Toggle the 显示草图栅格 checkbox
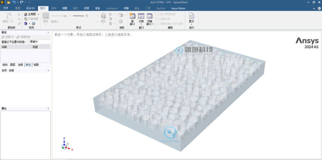 click(x=158, y=14)
